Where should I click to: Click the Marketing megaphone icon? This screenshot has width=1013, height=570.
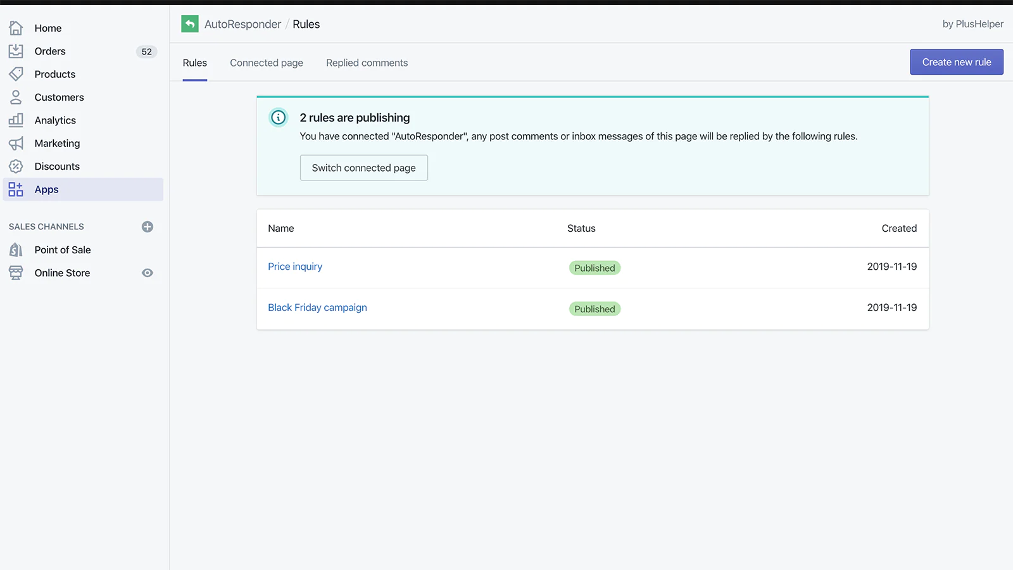pyautogui.click(x=16, y=143)
